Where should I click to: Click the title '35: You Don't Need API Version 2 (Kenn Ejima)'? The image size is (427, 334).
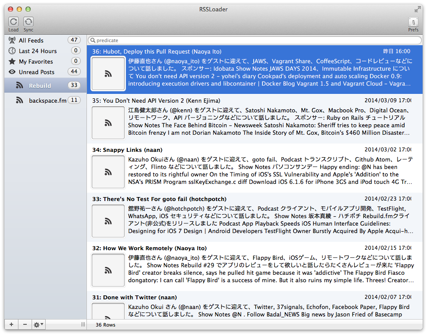tap(156, 101)
